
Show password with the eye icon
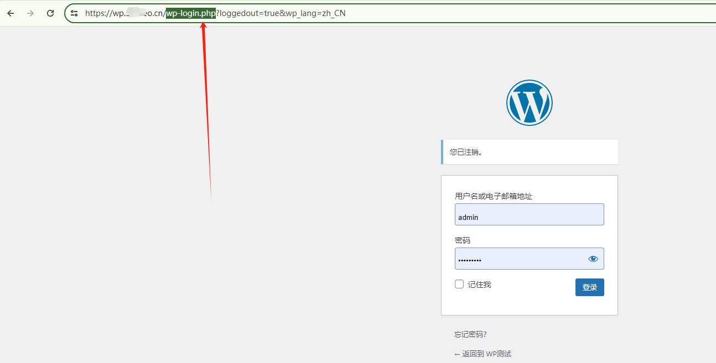click(x=593, y=259)
